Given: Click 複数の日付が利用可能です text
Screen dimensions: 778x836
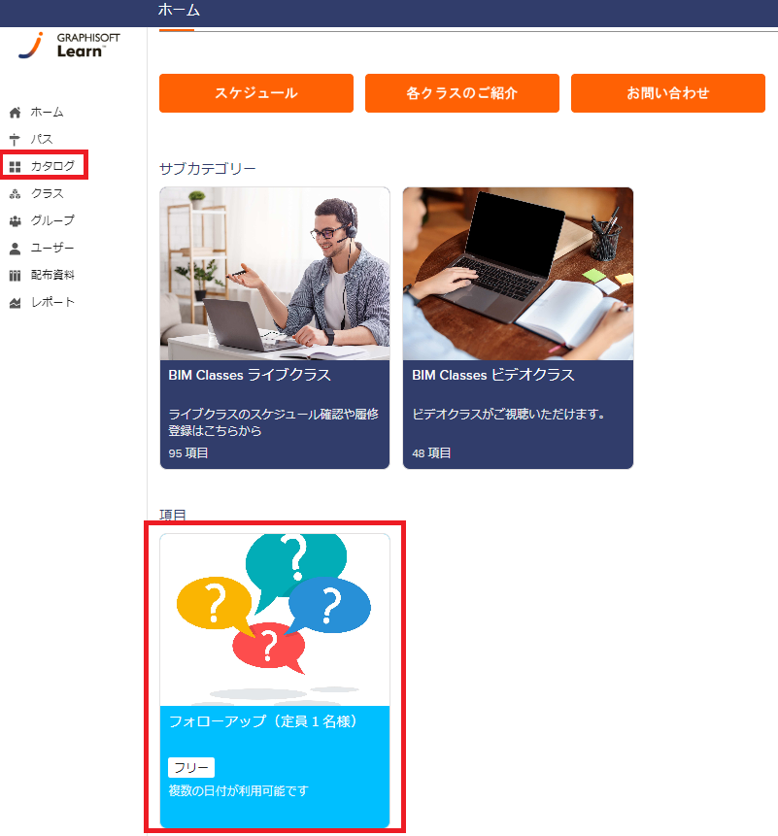Looking at the screenshot, I should 238,790.
